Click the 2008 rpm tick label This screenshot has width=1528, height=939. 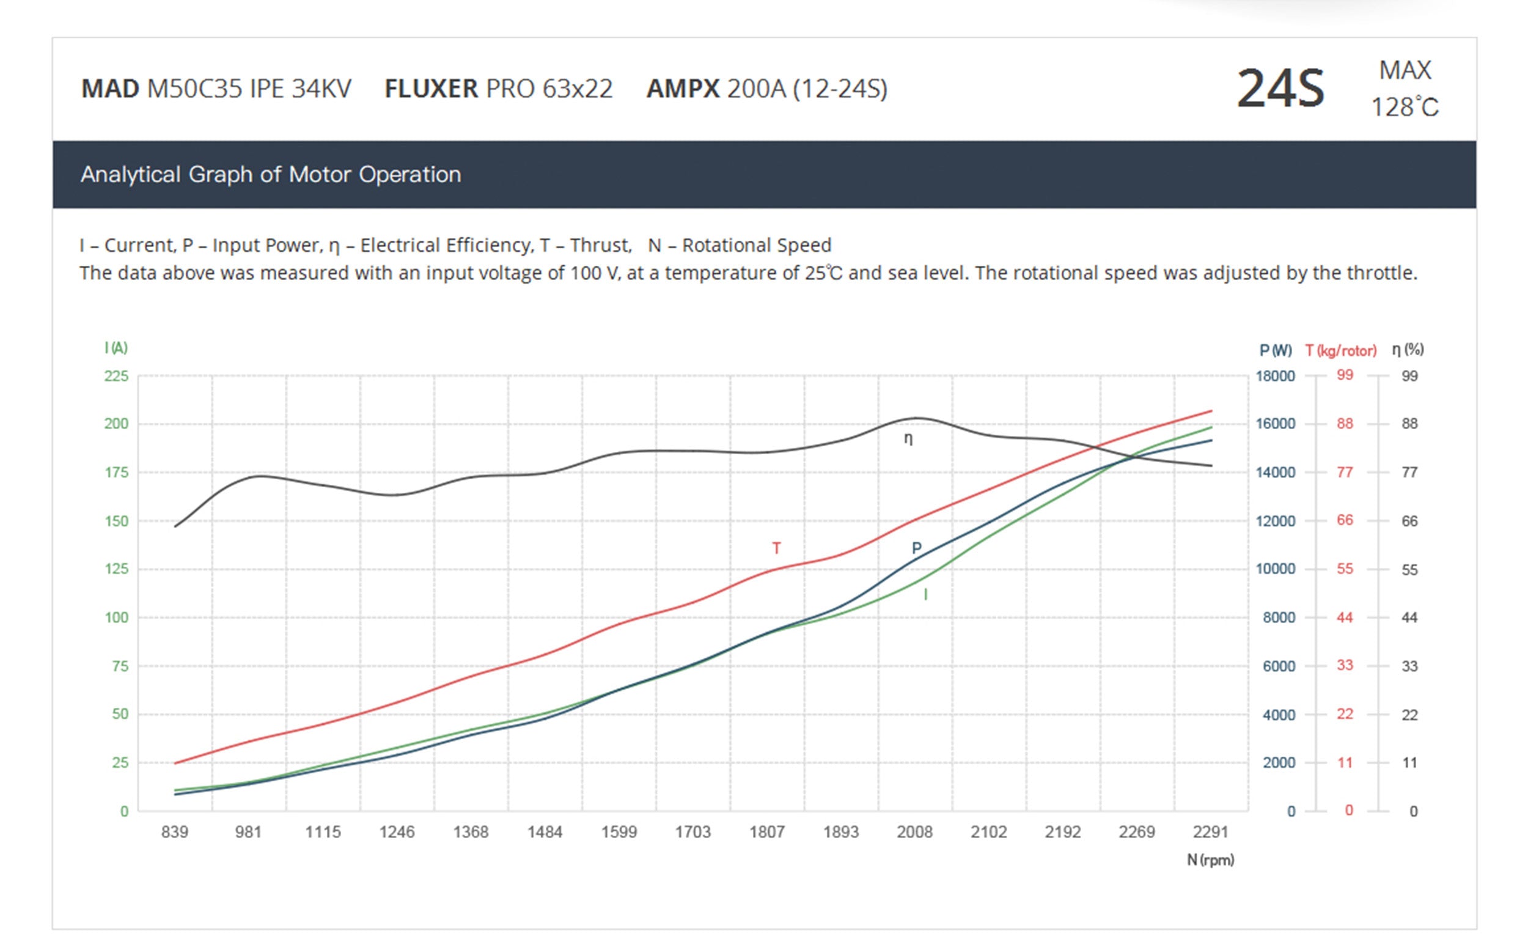pyautogui.click(x=914, y=832)
